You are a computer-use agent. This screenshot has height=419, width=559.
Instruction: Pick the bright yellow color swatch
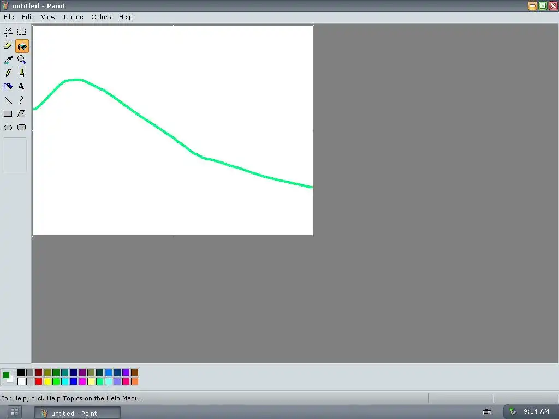[x=47, y=381]
